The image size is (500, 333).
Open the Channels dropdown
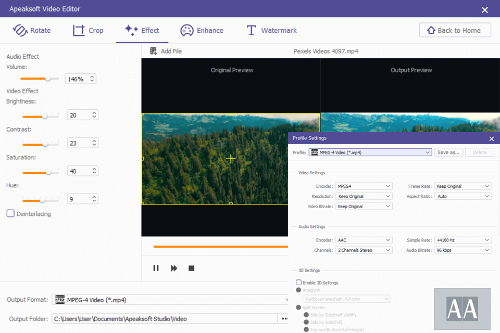[364, 250]
